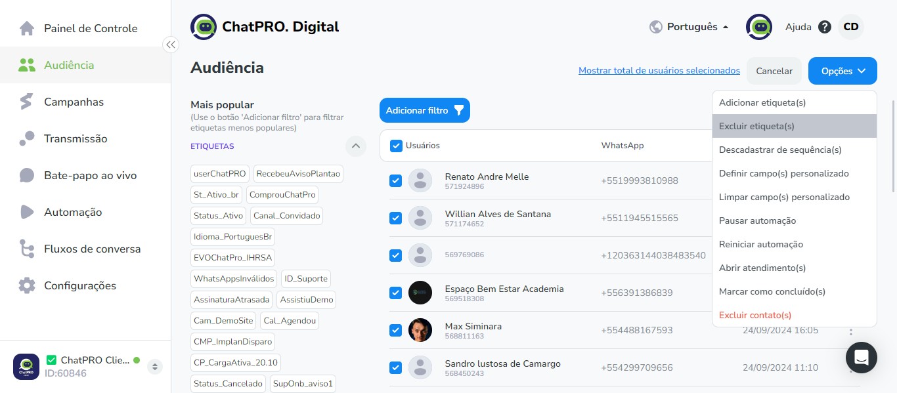The height and width of the screenshot is (393, 897).
Task: Click the Transmissão sidebar icon
Action: click(27, 138)
